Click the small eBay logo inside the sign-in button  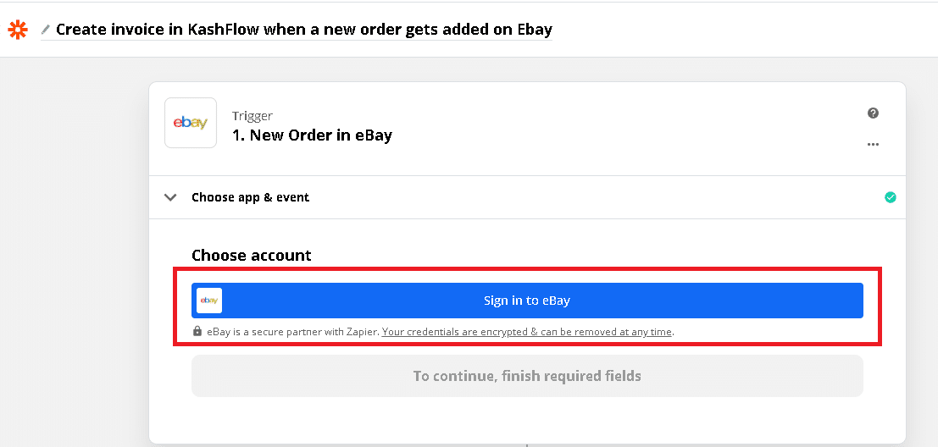pyautogui.click(x=209, y=301)
